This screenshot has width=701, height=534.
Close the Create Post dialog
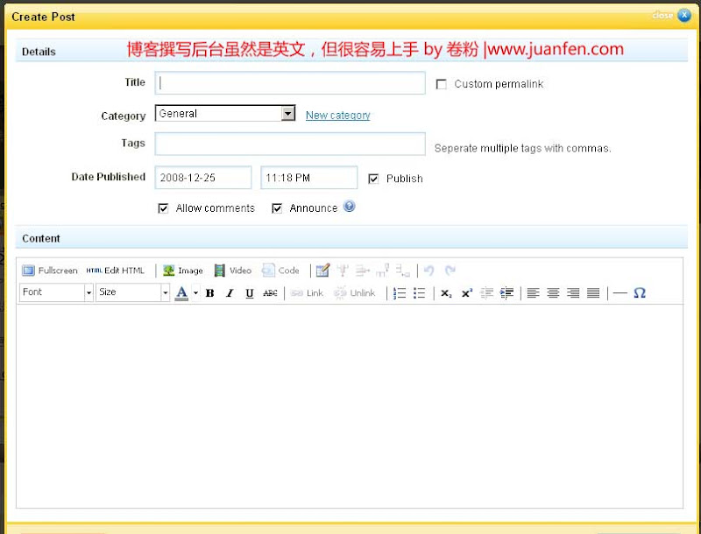point(684,15)
